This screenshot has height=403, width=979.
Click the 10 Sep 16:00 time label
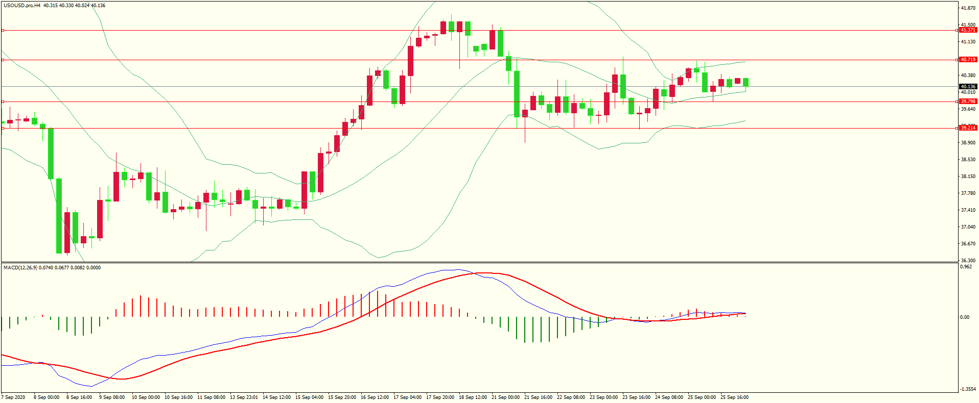click(178, 397)
